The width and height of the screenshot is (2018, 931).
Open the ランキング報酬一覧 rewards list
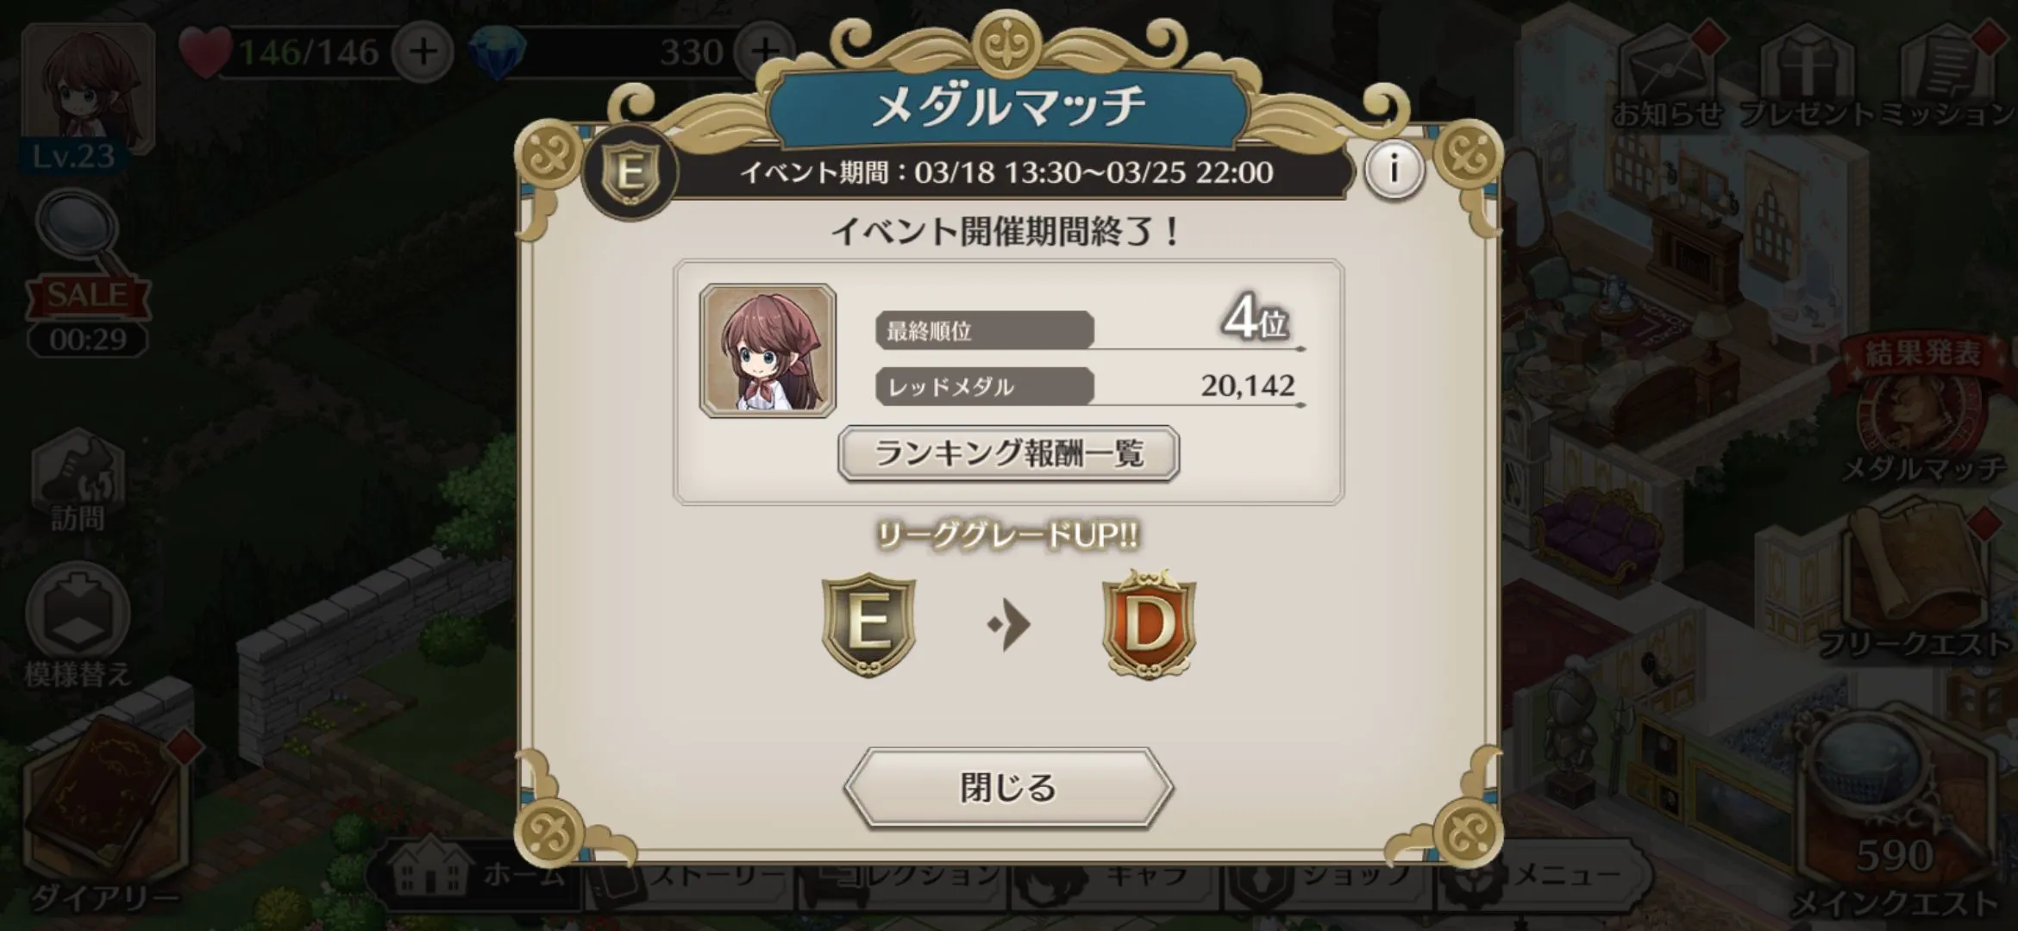point(1008,453)
